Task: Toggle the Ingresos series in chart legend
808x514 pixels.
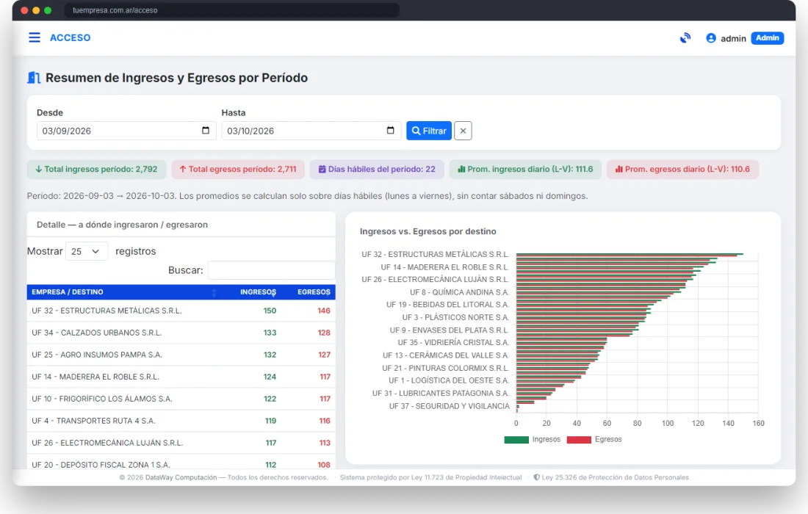Action: point(533,439)
